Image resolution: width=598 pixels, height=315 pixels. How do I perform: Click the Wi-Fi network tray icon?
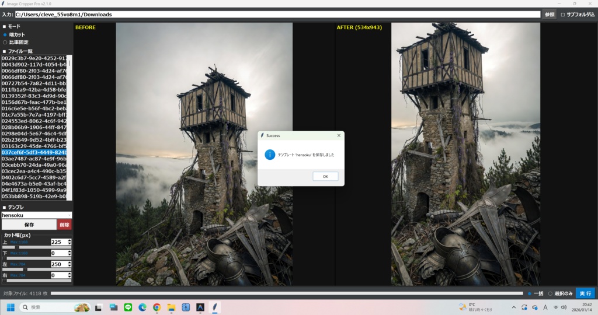click(556, 307)
